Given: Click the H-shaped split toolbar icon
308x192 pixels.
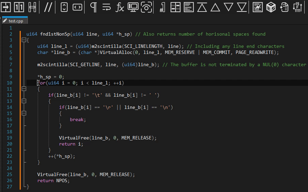Looking at the screenshot, I should point(32,7).
